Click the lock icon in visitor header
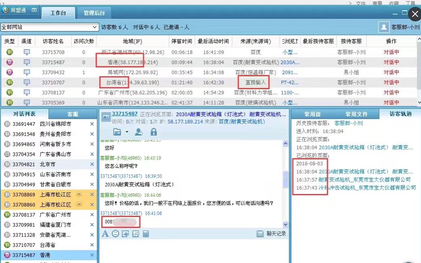The width and height of the screenshot is (421, 263). pyautogui.click(x=154, y=131)
